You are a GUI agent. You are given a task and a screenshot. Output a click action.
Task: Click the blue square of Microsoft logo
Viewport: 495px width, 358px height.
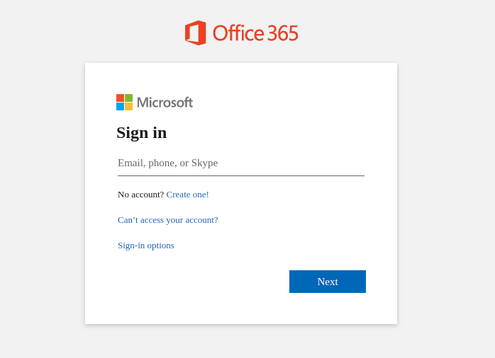[120, 106]
